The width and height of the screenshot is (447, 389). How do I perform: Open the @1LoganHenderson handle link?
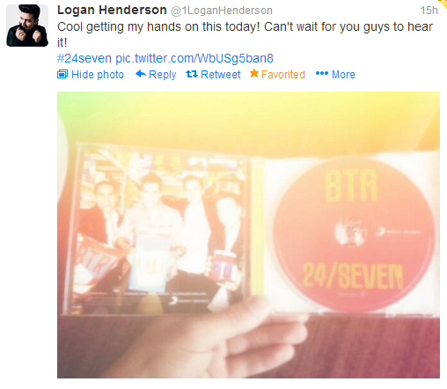click(x=222, y=11)
